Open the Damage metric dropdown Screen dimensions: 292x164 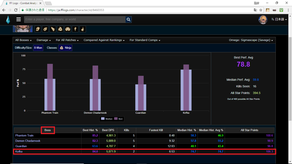(44, 40)
